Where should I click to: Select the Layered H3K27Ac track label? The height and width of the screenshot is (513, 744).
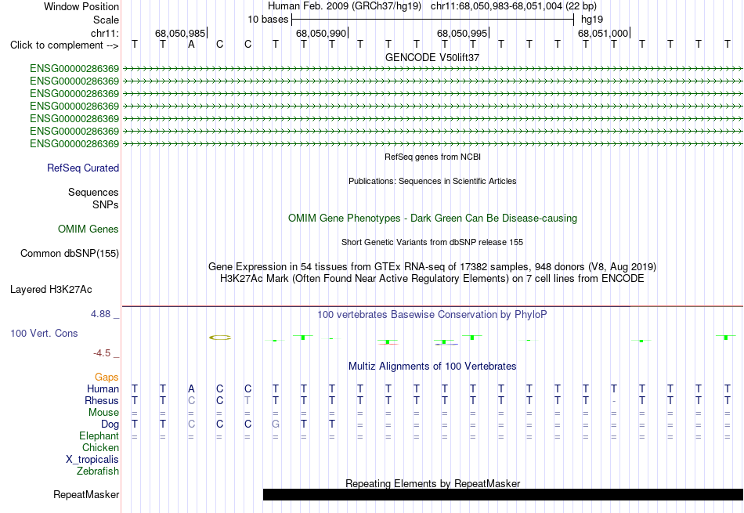[51, 290]
